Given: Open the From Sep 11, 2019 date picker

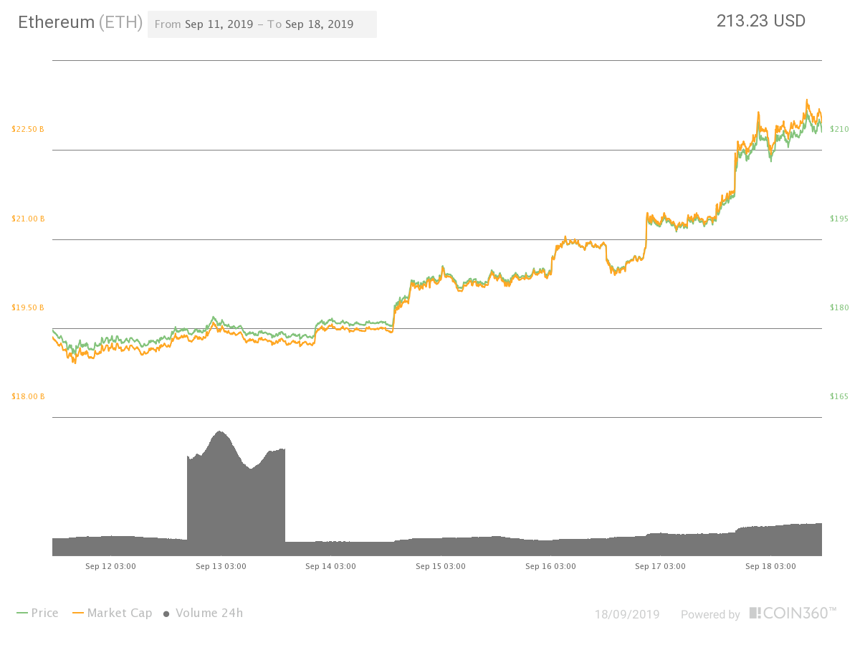Looking at the screenshot, I should (204, 24).
